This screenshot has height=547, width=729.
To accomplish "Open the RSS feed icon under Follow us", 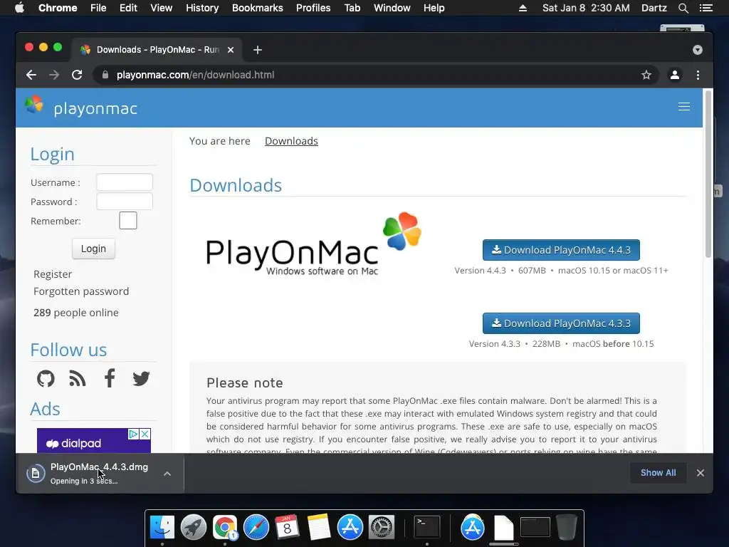I will click(x=77, y=379).
